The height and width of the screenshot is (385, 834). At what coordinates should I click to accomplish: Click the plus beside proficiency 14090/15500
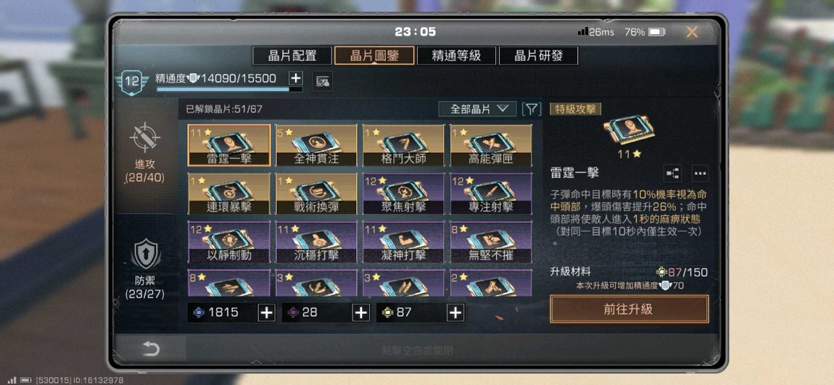(296, 78)
